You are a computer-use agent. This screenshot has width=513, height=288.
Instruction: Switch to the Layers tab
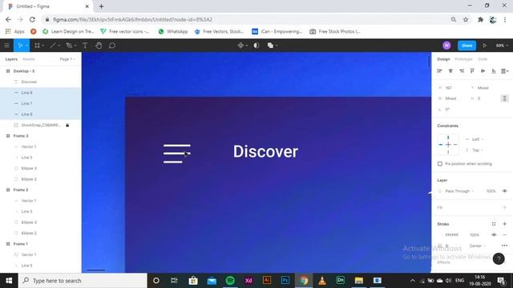tap(11, 59)
